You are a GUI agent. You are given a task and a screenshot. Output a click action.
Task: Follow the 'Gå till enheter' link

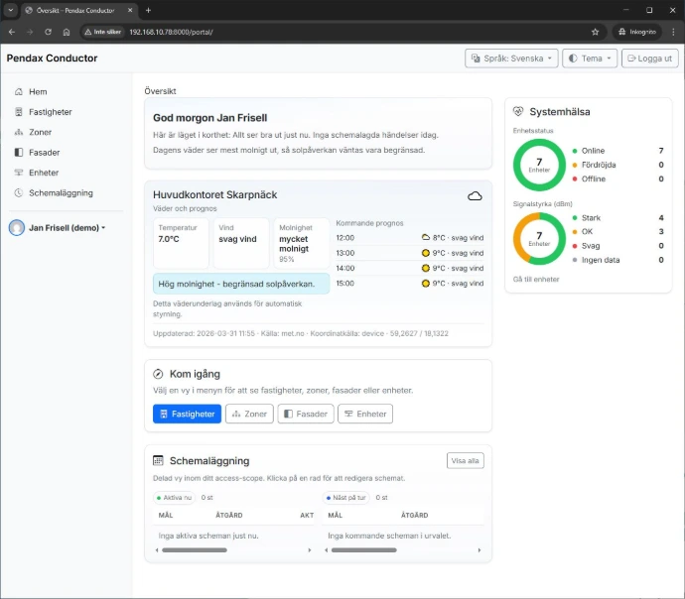click(536, 280)
